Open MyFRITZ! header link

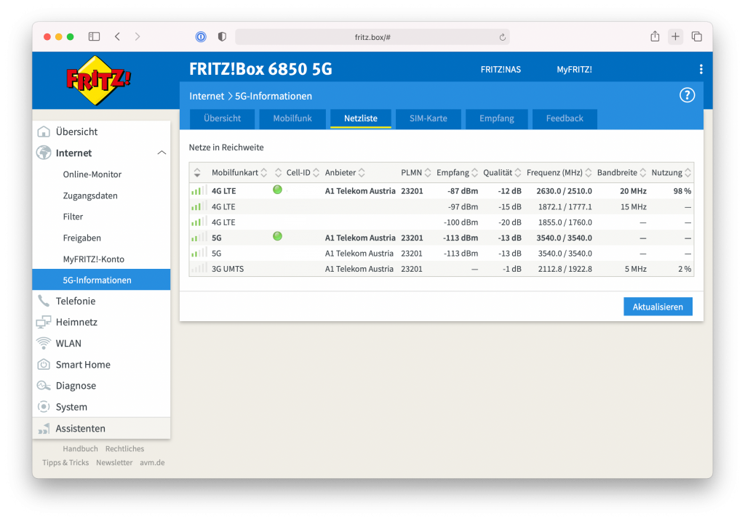575,69
